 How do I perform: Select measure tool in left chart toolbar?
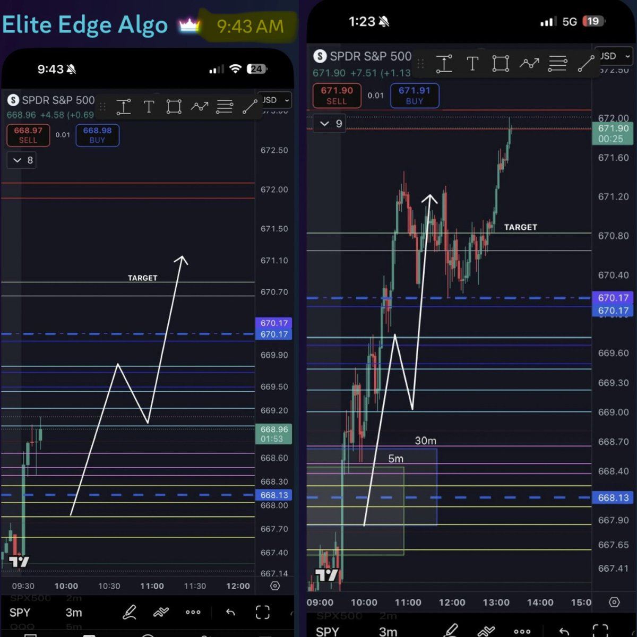pyautogui.click(x=124, y=107)
